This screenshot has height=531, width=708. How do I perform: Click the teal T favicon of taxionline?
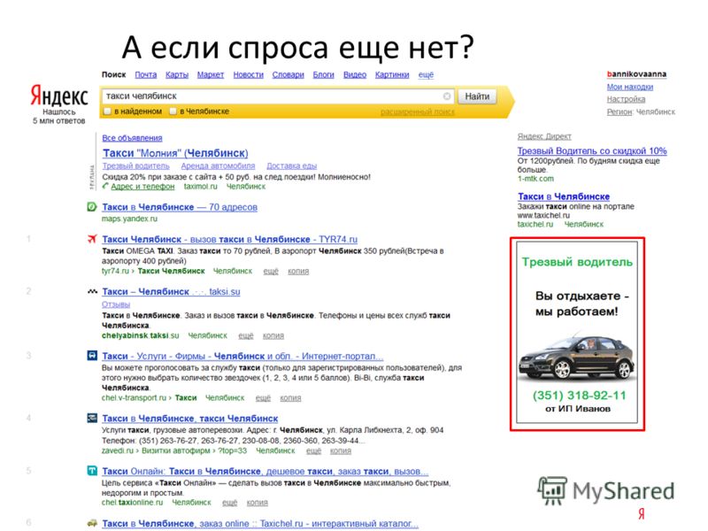[92, 471]
